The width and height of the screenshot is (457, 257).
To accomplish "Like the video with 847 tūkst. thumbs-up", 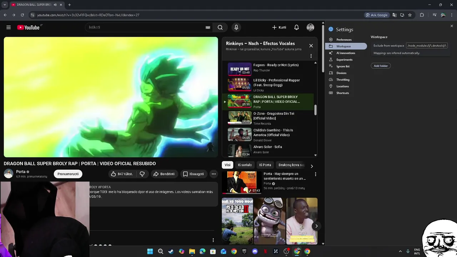I will pyautogui.click(x=121, y=174).
